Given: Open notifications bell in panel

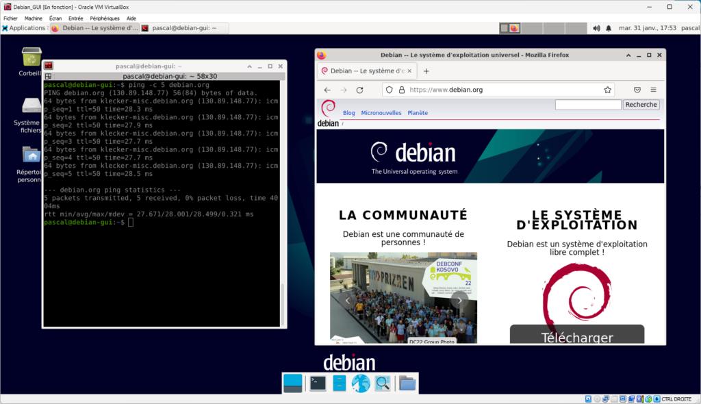Looking at the screenshot, I should pyautogui.click(x=609, y=28).
